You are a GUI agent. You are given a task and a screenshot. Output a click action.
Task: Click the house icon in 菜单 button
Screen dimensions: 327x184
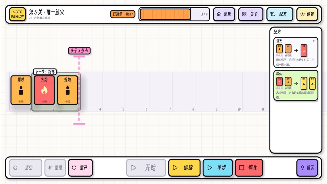click(x=219, y=14)
